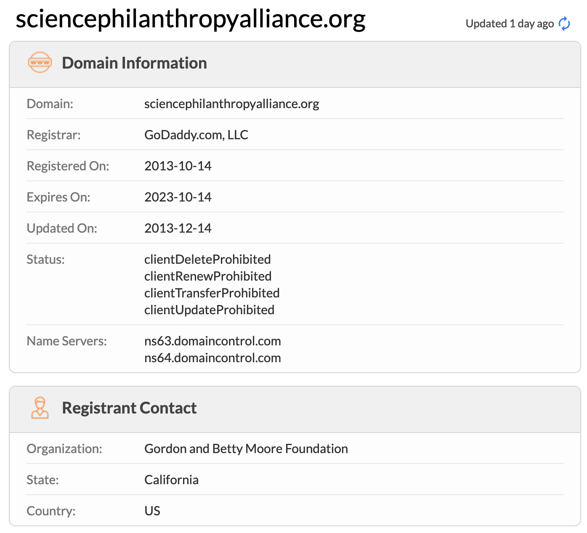Click the orange www globe icon
Image resolution: width=587 pixels, height=533 pixels.
tap(40, 63)
